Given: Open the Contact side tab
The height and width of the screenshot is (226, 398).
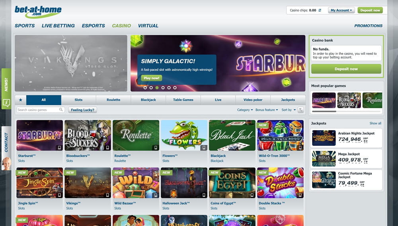Looking at the screenshot, I should coord(6,143).
